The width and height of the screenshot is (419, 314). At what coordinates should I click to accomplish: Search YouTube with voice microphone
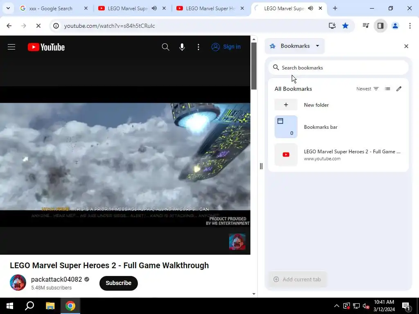point(182,47)
